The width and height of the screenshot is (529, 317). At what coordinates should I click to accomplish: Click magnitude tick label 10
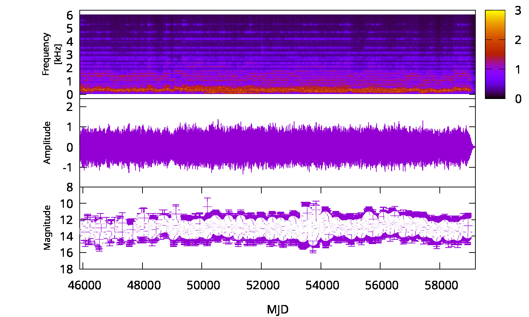67,204
